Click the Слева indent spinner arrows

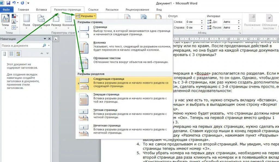coord(202,22)
